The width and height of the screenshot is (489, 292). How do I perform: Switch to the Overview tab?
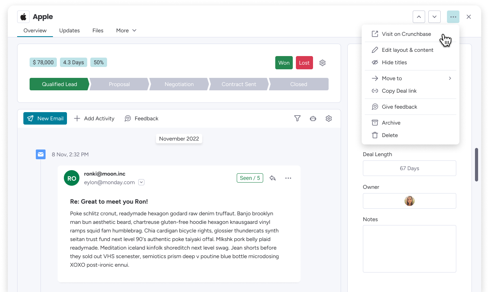click(x=35, y=30)
